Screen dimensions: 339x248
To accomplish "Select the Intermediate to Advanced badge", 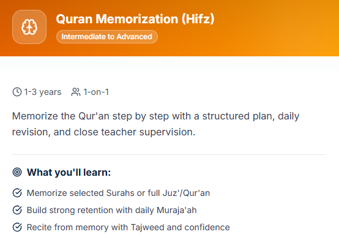I will point(107,37).
